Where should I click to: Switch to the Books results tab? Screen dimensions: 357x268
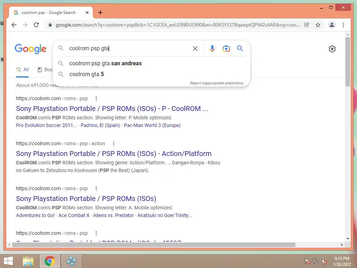coord(45,69)
